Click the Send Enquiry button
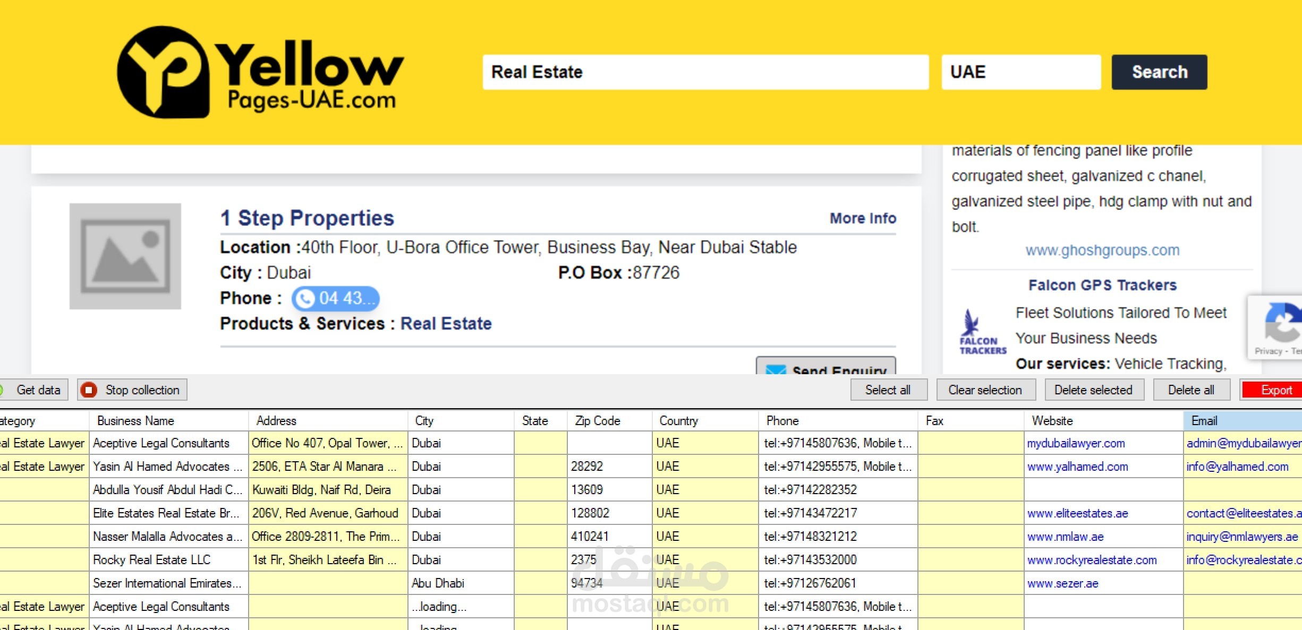 click(x=826, y=366)
